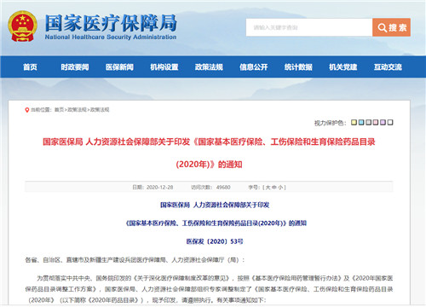Open the 医保新闻 navigation item
The height and width of the screenshot is (307, 426).
coord(119,67)
